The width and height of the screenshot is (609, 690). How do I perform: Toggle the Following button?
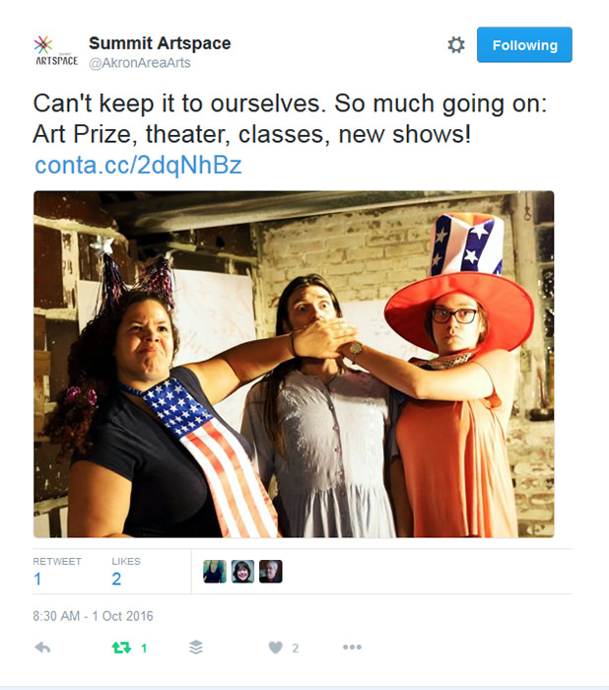tap(524, 45)
